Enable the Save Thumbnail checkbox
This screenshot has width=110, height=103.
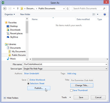click(71, 90)
